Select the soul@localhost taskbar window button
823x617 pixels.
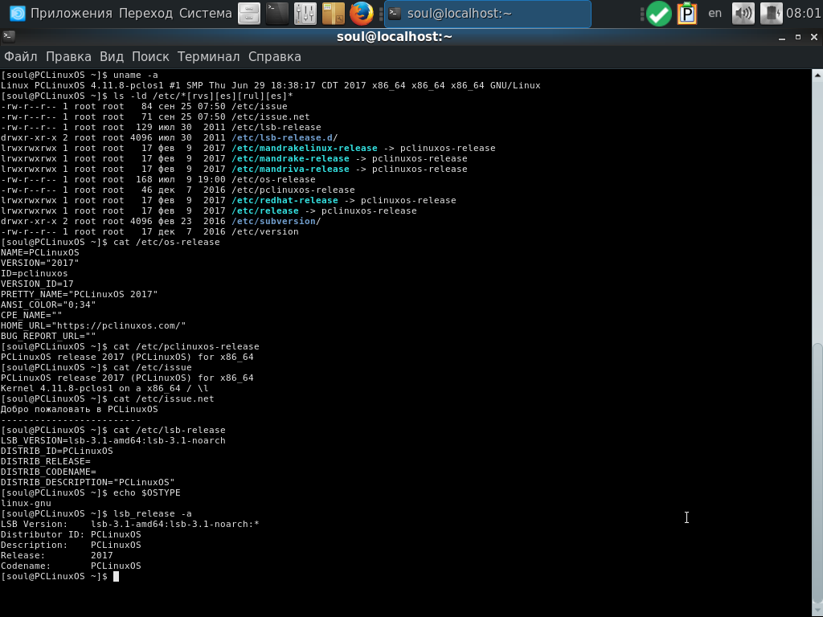tap(488, 14)
